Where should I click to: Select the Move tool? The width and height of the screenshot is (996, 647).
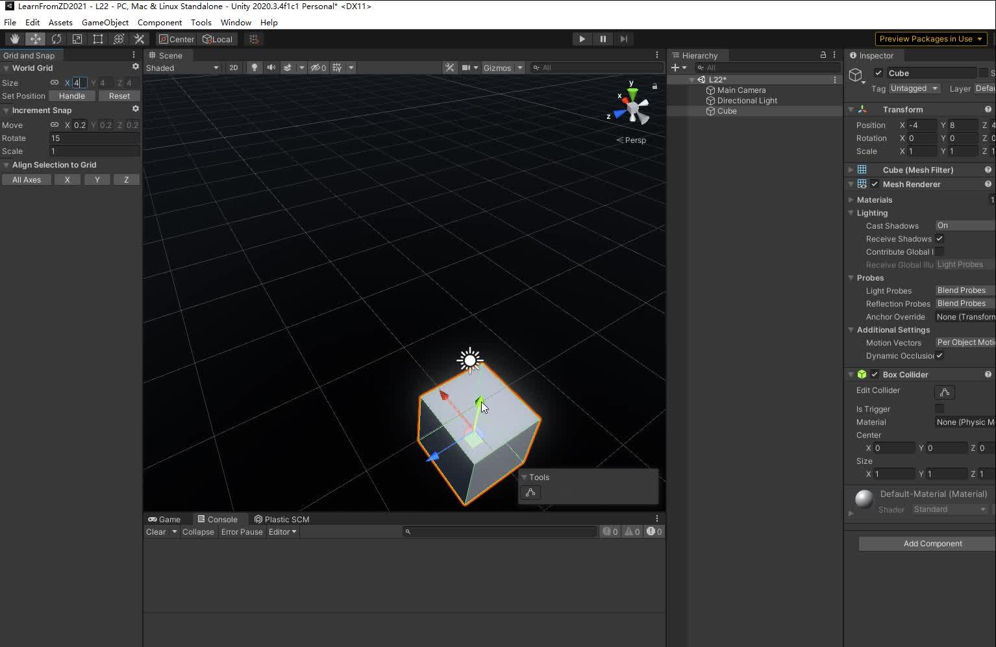click(35, 39)
